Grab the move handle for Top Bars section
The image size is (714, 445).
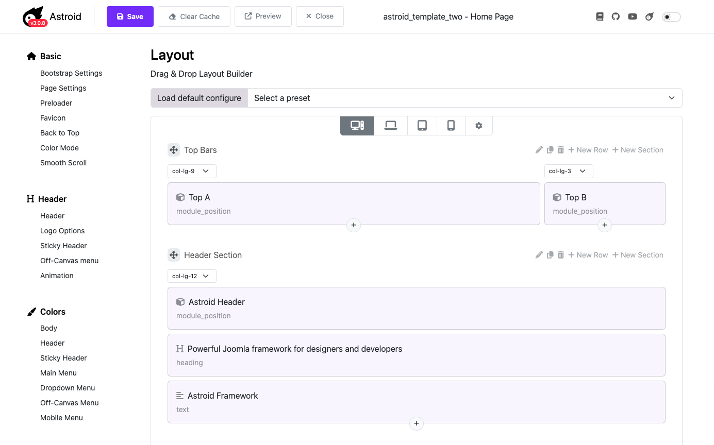174,150
